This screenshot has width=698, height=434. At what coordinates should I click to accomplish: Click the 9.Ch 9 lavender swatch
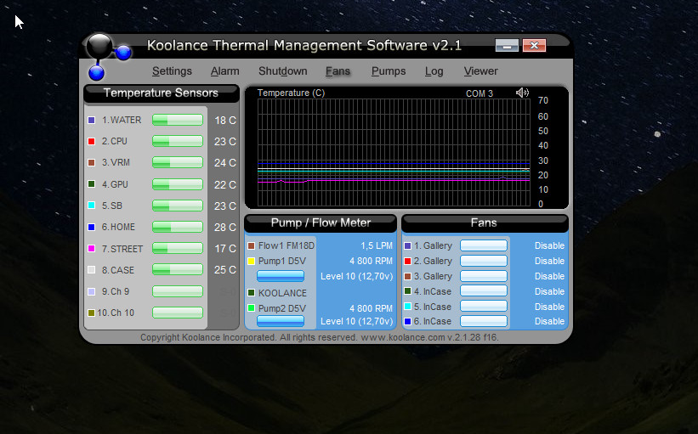(x=92, y=291)
